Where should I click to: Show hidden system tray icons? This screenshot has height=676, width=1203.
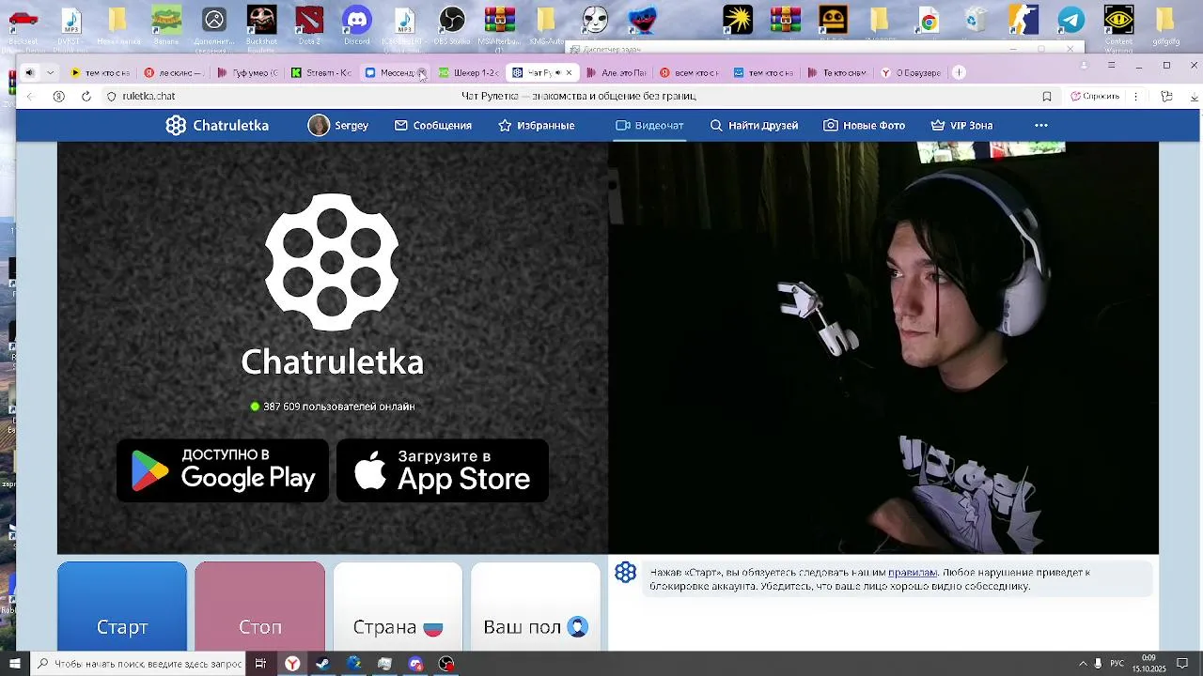(1083, 664)
